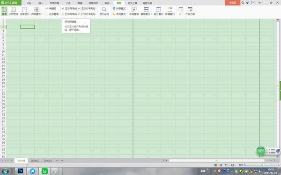Image resolution: width=281 pixels, height=175 pixels.
Task: Open the Sheet2 worksheet tab
Action: pos(35,161)
